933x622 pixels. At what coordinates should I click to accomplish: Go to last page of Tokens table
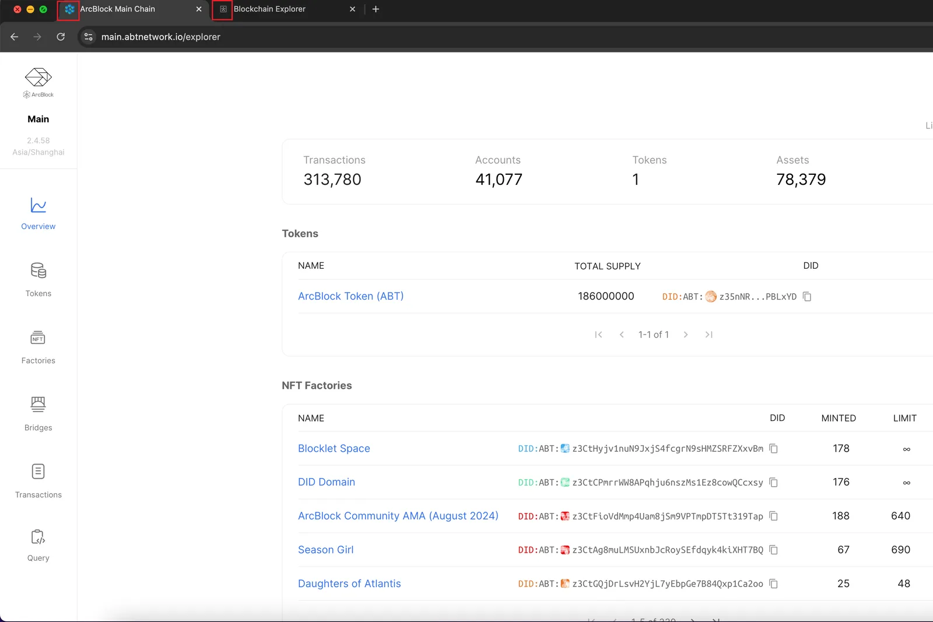[x=709, y=335]
